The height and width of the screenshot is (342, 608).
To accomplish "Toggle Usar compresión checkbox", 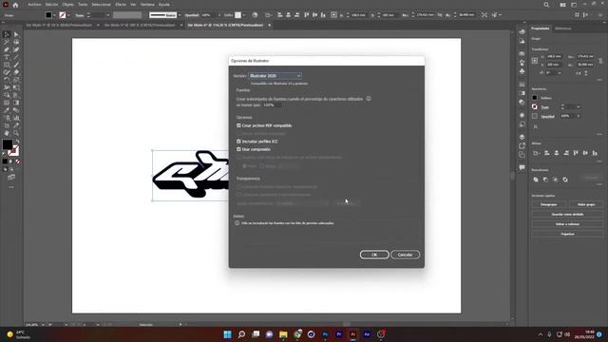I will (x=238, y=149).
